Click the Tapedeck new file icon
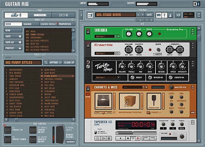This screenshot has width=205, height=147. point(98,138)
